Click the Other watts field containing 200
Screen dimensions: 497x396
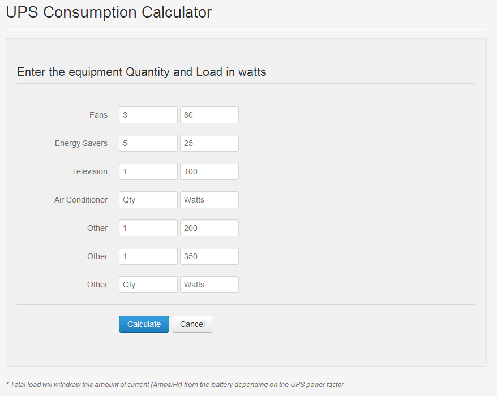tap(209, 228)
